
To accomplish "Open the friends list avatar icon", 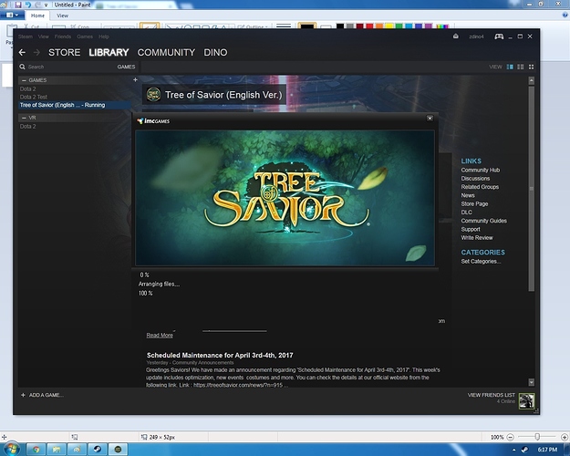I will (526, 400).
